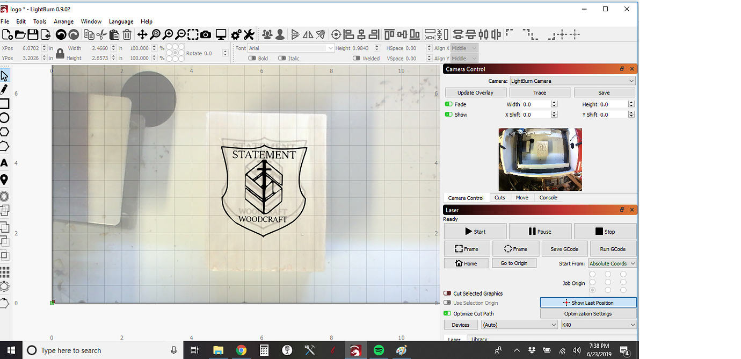The width and height of the screenshot is (741, 359).
Task: Open the Language menu
Action: click(121, 21)
